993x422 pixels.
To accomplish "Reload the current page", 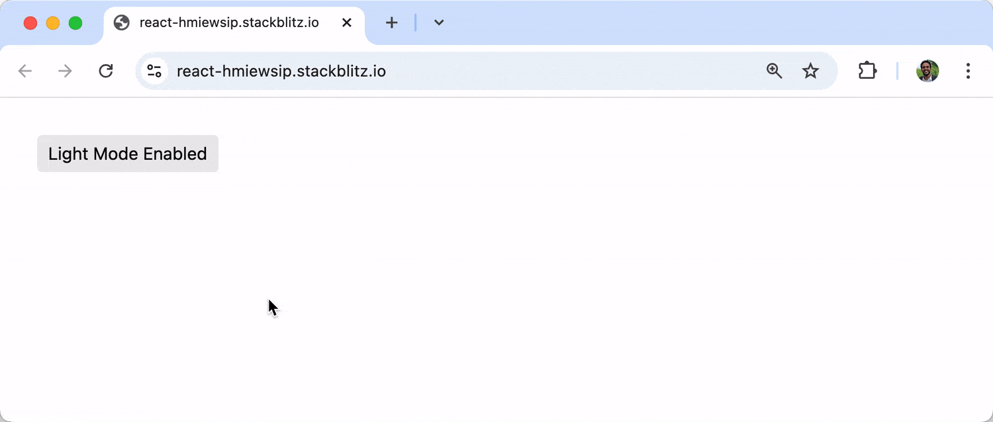I will [106, 71].
